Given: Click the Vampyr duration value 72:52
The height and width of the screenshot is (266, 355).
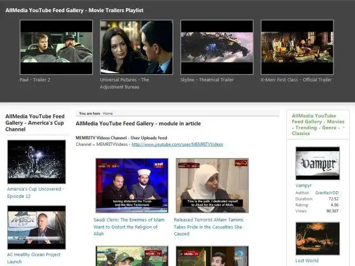Looking at the screenshot, I should tap(333, 199).
